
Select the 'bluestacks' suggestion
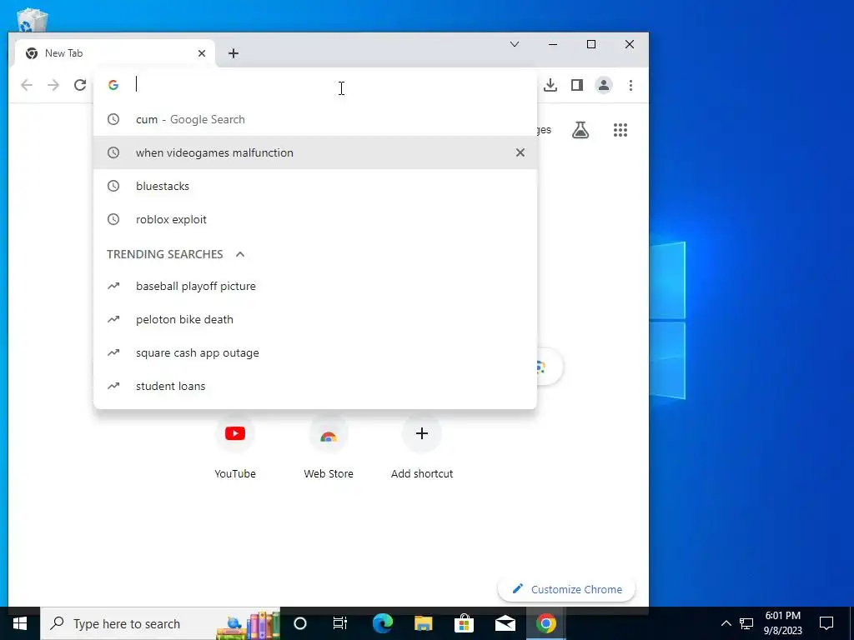click(x=314, y=186)
